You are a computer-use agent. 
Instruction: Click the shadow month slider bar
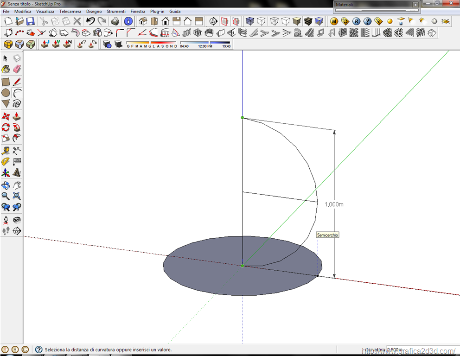pos(151,42)
